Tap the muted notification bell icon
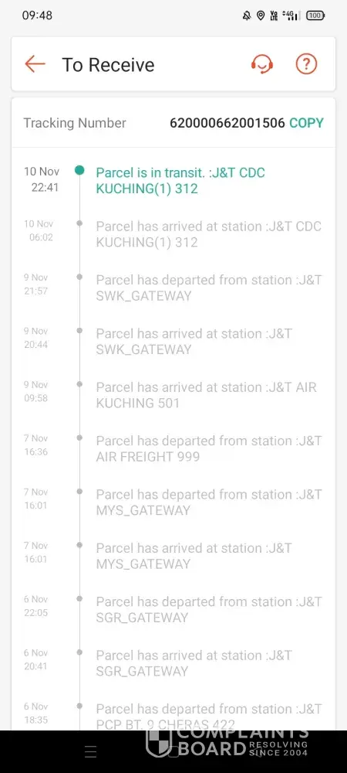This screenshot has width=347, height=773. click(247, 15)
